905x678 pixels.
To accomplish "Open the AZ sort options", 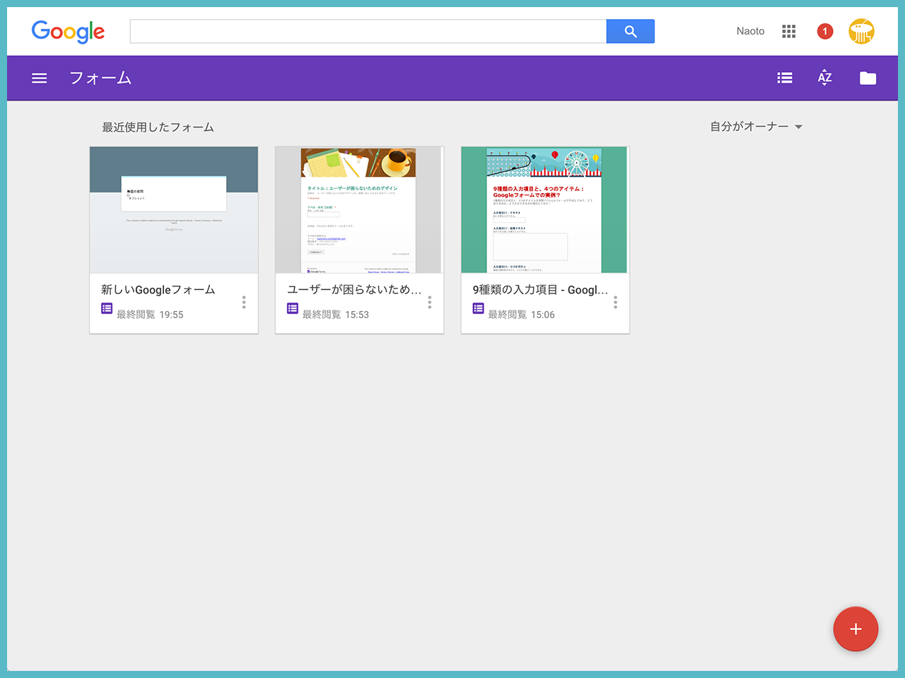I will [x=825, y=78].
